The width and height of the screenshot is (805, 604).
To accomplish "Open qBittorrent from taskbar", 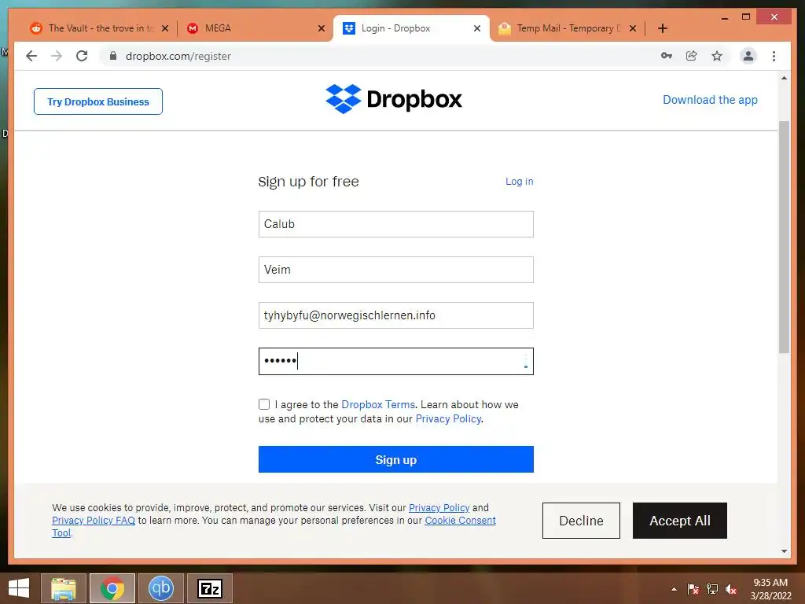I will pos(160,588).
